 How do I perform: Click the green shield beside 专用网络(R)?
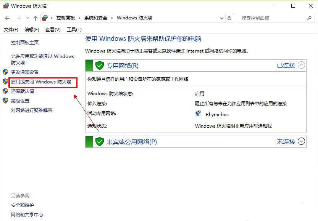tap(100, 66)
